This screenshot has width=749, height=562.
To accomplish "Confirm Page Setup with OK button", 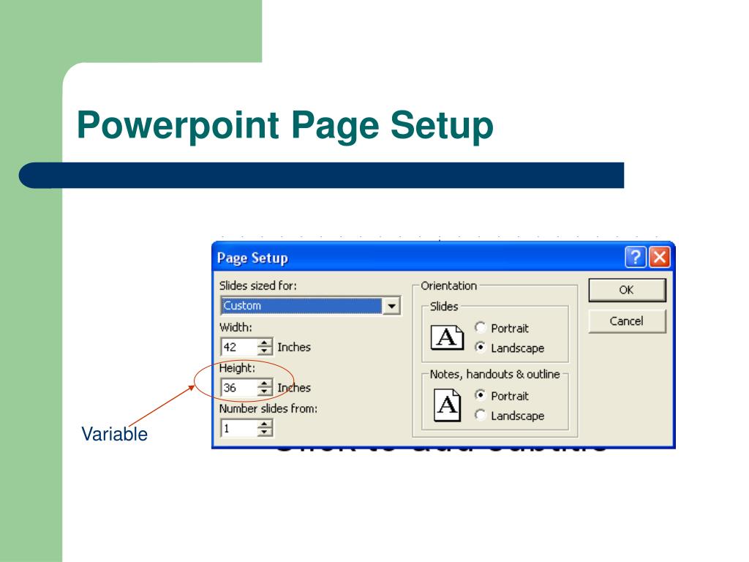I will tap(627, 290).
